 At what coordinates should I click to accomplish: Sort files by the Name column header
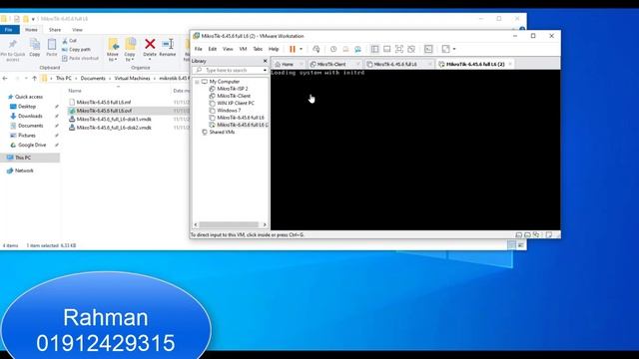coord(75,91)
